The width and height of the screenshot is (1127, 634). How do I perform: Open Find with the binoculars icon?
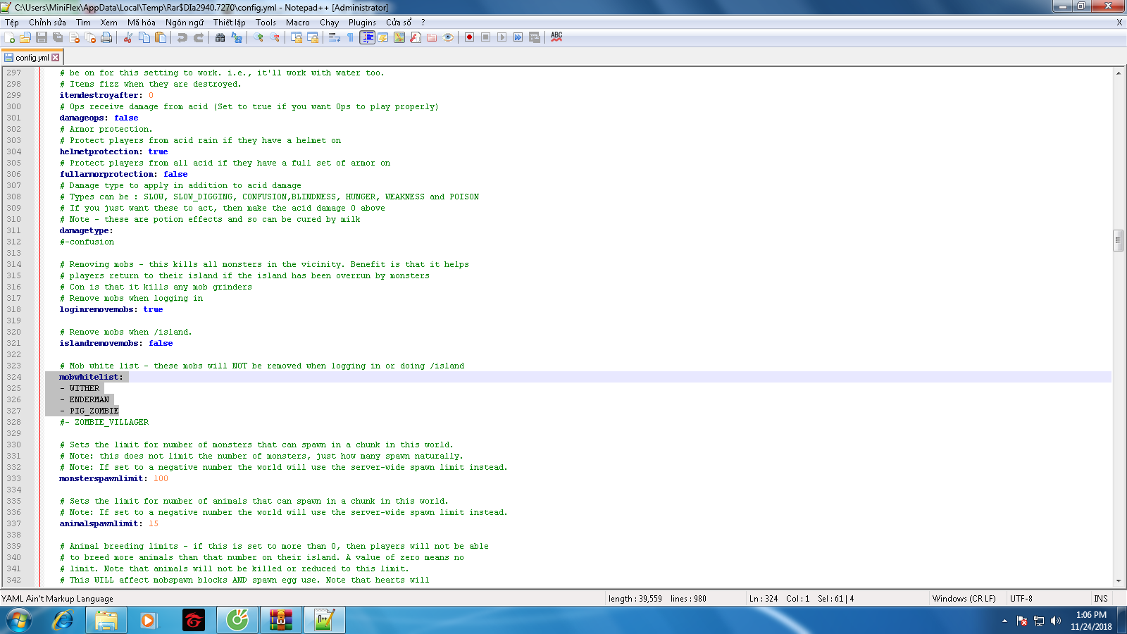tap(220, 37)
